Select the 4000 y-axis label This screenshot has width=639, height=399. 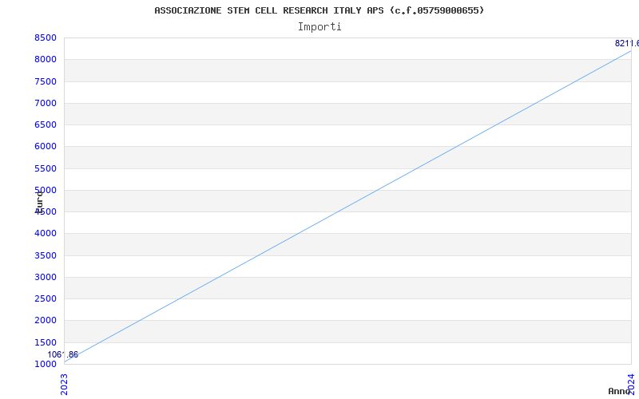[46, 233]
